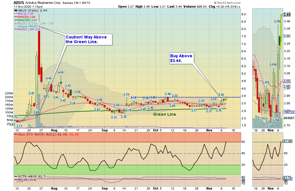Click the 2.31 low price label
This screenshot has height=191, width=295.
(x=114, y=117)
